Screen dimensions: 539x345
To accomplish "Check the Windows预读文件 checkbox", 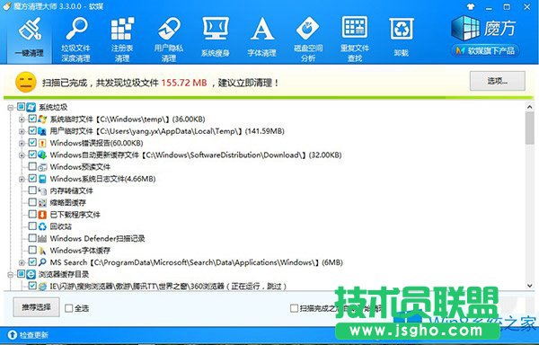I will 32,166.
